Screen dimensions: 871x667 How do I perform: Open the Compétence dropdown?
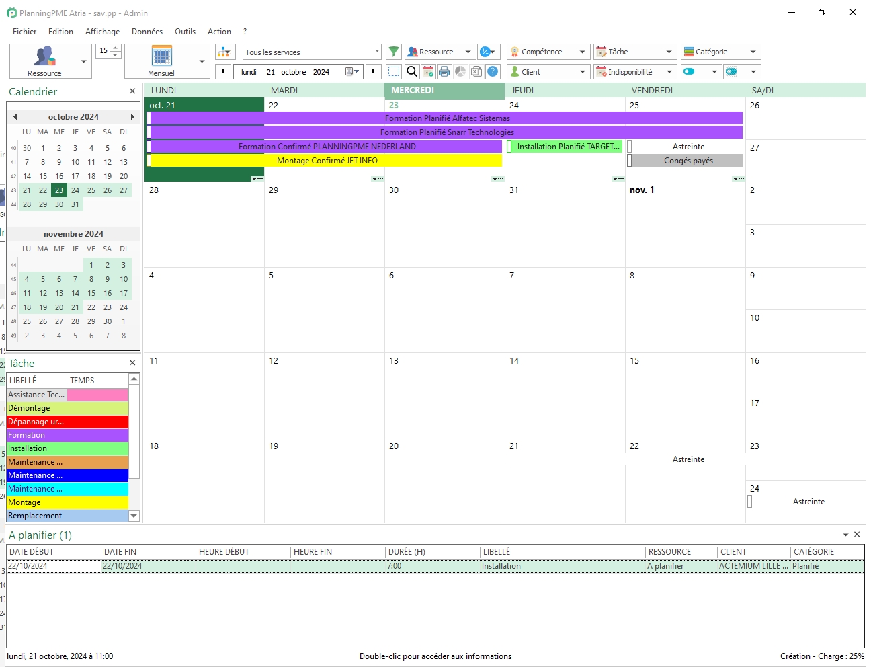point(548,51)
